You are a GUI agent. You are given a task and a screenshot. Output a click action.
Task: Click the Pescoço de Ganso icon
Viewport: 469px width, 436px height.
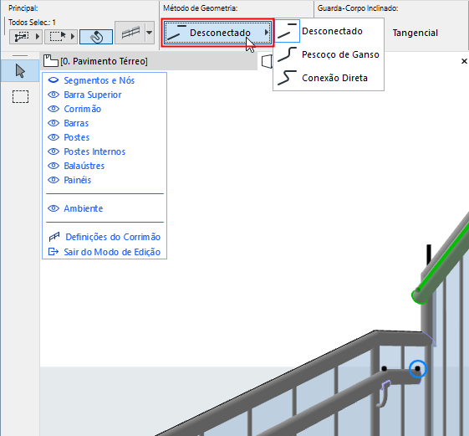[287, 54]
